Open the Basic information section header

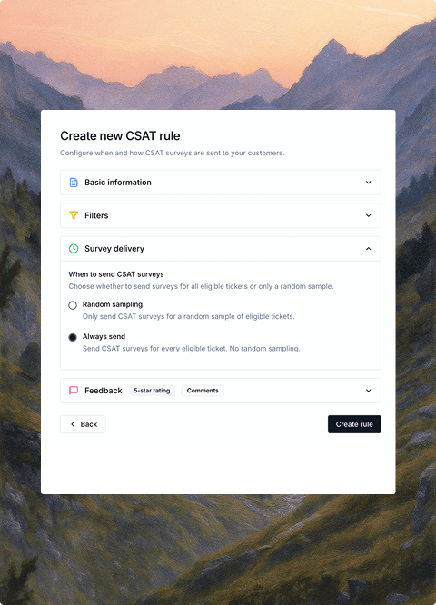[x=221, y=183]
